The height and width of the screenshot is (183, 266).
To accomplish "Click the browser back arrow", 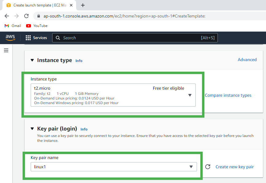I will (x=7, y=16).
